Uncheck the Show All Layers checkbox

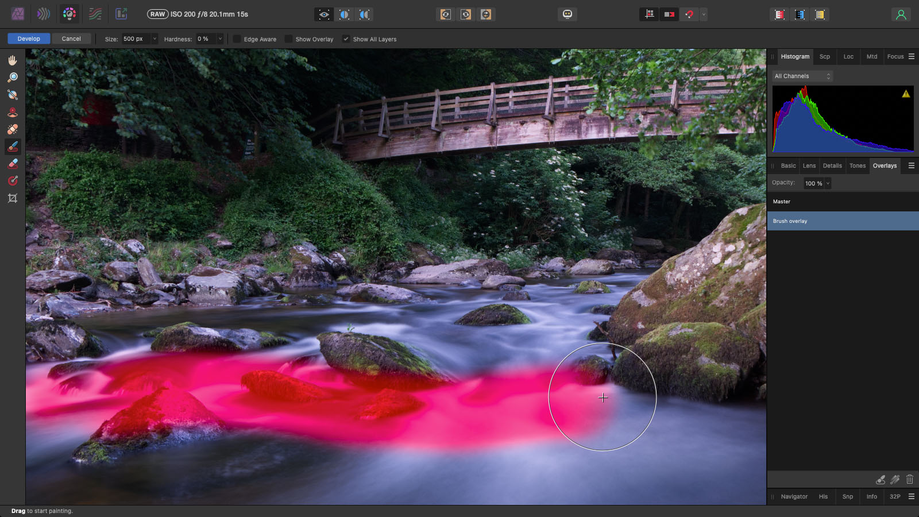346,39
